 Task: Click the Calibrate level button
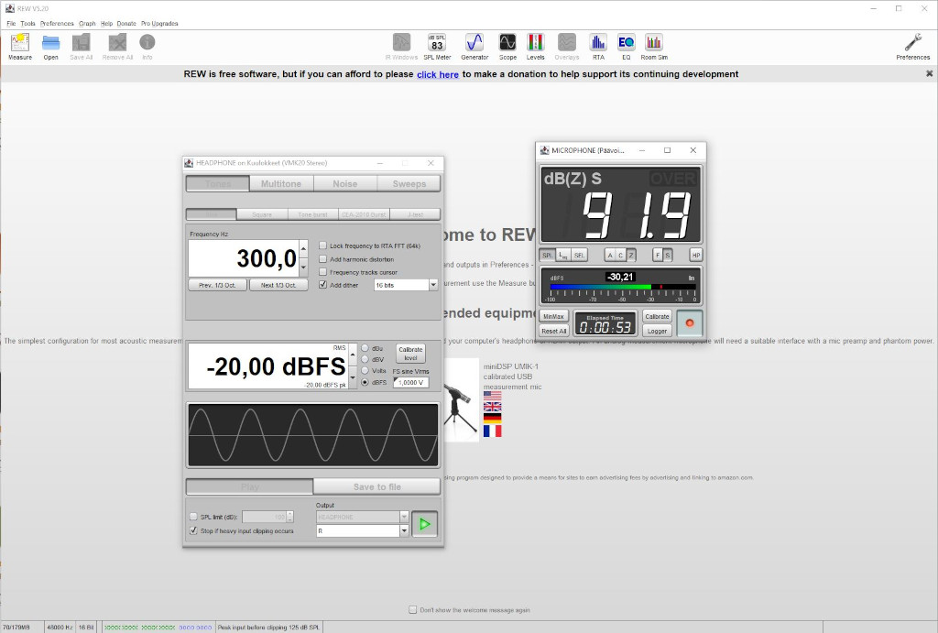point(410,354)
